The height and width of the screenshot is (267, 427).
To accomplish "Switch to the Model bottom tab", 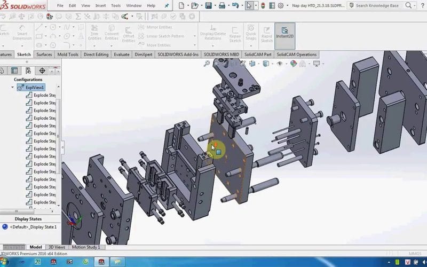I will pyautogui.click(x=36, y=247).
